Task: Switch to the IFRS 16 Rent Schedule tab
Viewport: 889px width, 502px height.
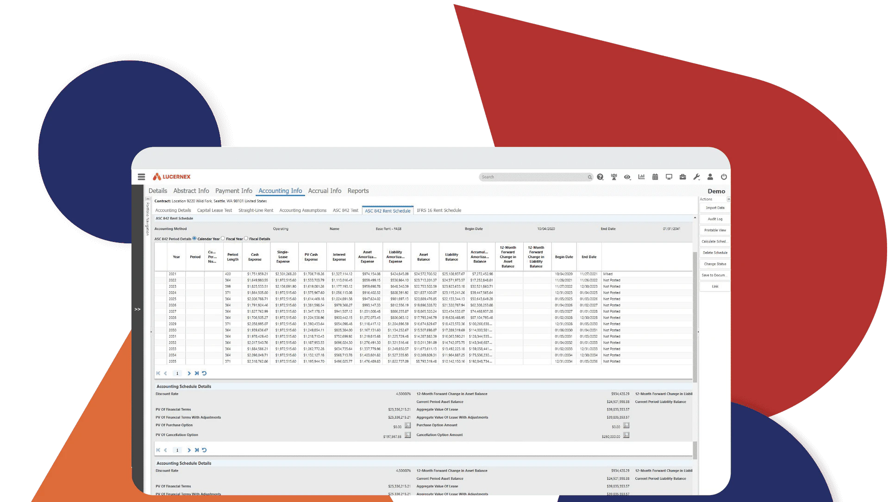Action: [x=438, y=210]
